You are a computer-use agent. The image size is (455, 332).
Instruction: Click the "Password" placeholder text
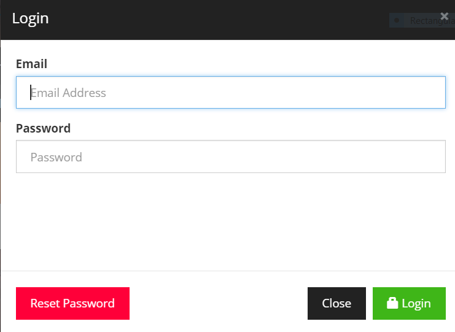pos(56,158)
